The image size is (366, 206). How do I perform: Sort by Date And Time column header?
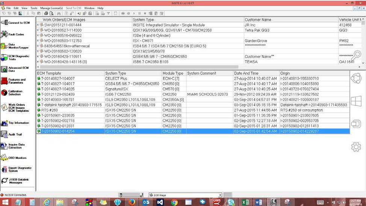tap(256, 73)
